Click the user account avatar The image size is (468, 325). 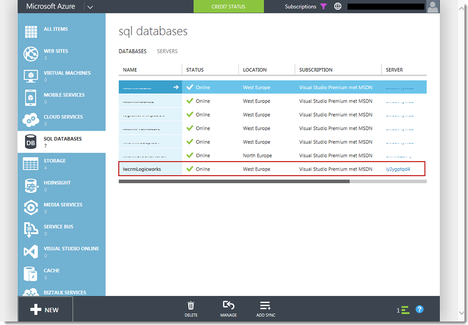pos(432,6)
